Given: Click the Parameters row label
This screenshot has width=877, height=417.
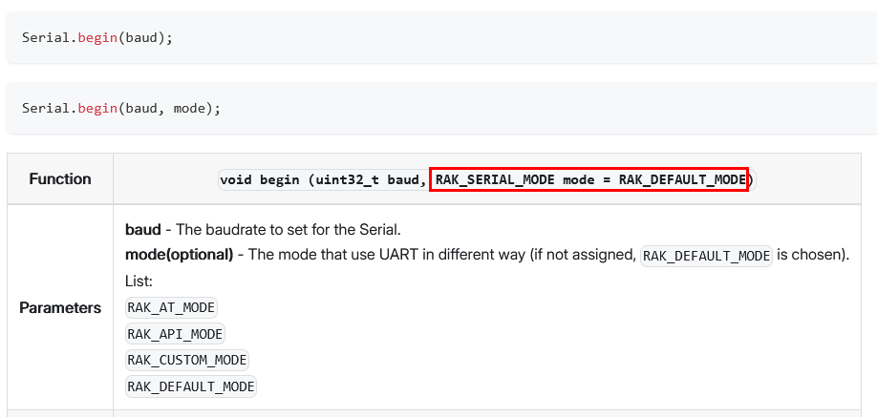Looking at the screenshot, I should click(60, 308).
